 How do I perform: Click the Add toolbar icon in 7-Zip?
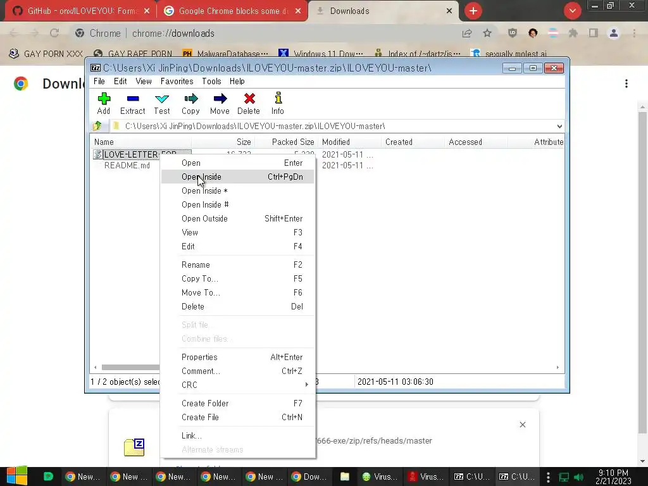point(103,103)
